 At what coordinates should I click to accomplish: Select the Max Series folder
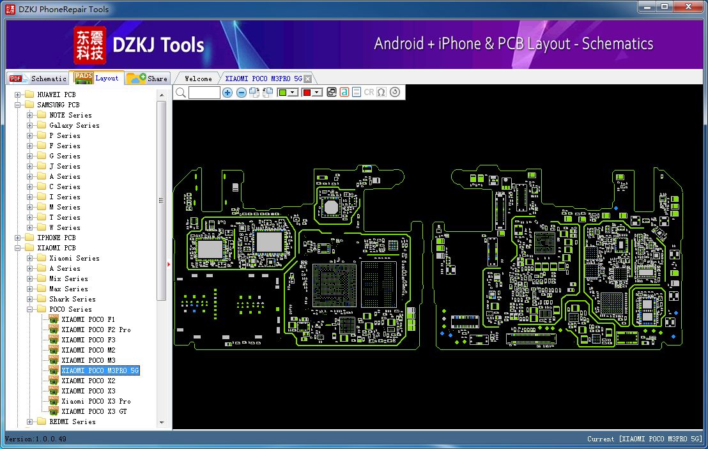(x=68, y=289)
